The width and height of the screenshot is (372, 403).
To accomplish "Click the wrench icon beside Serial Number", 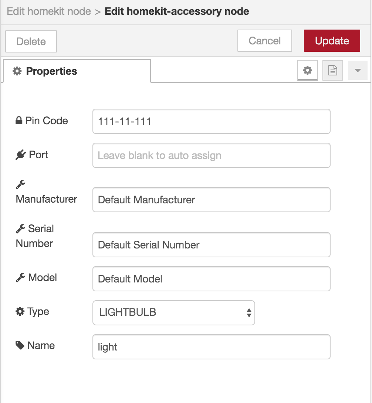I will pos(20,229).
